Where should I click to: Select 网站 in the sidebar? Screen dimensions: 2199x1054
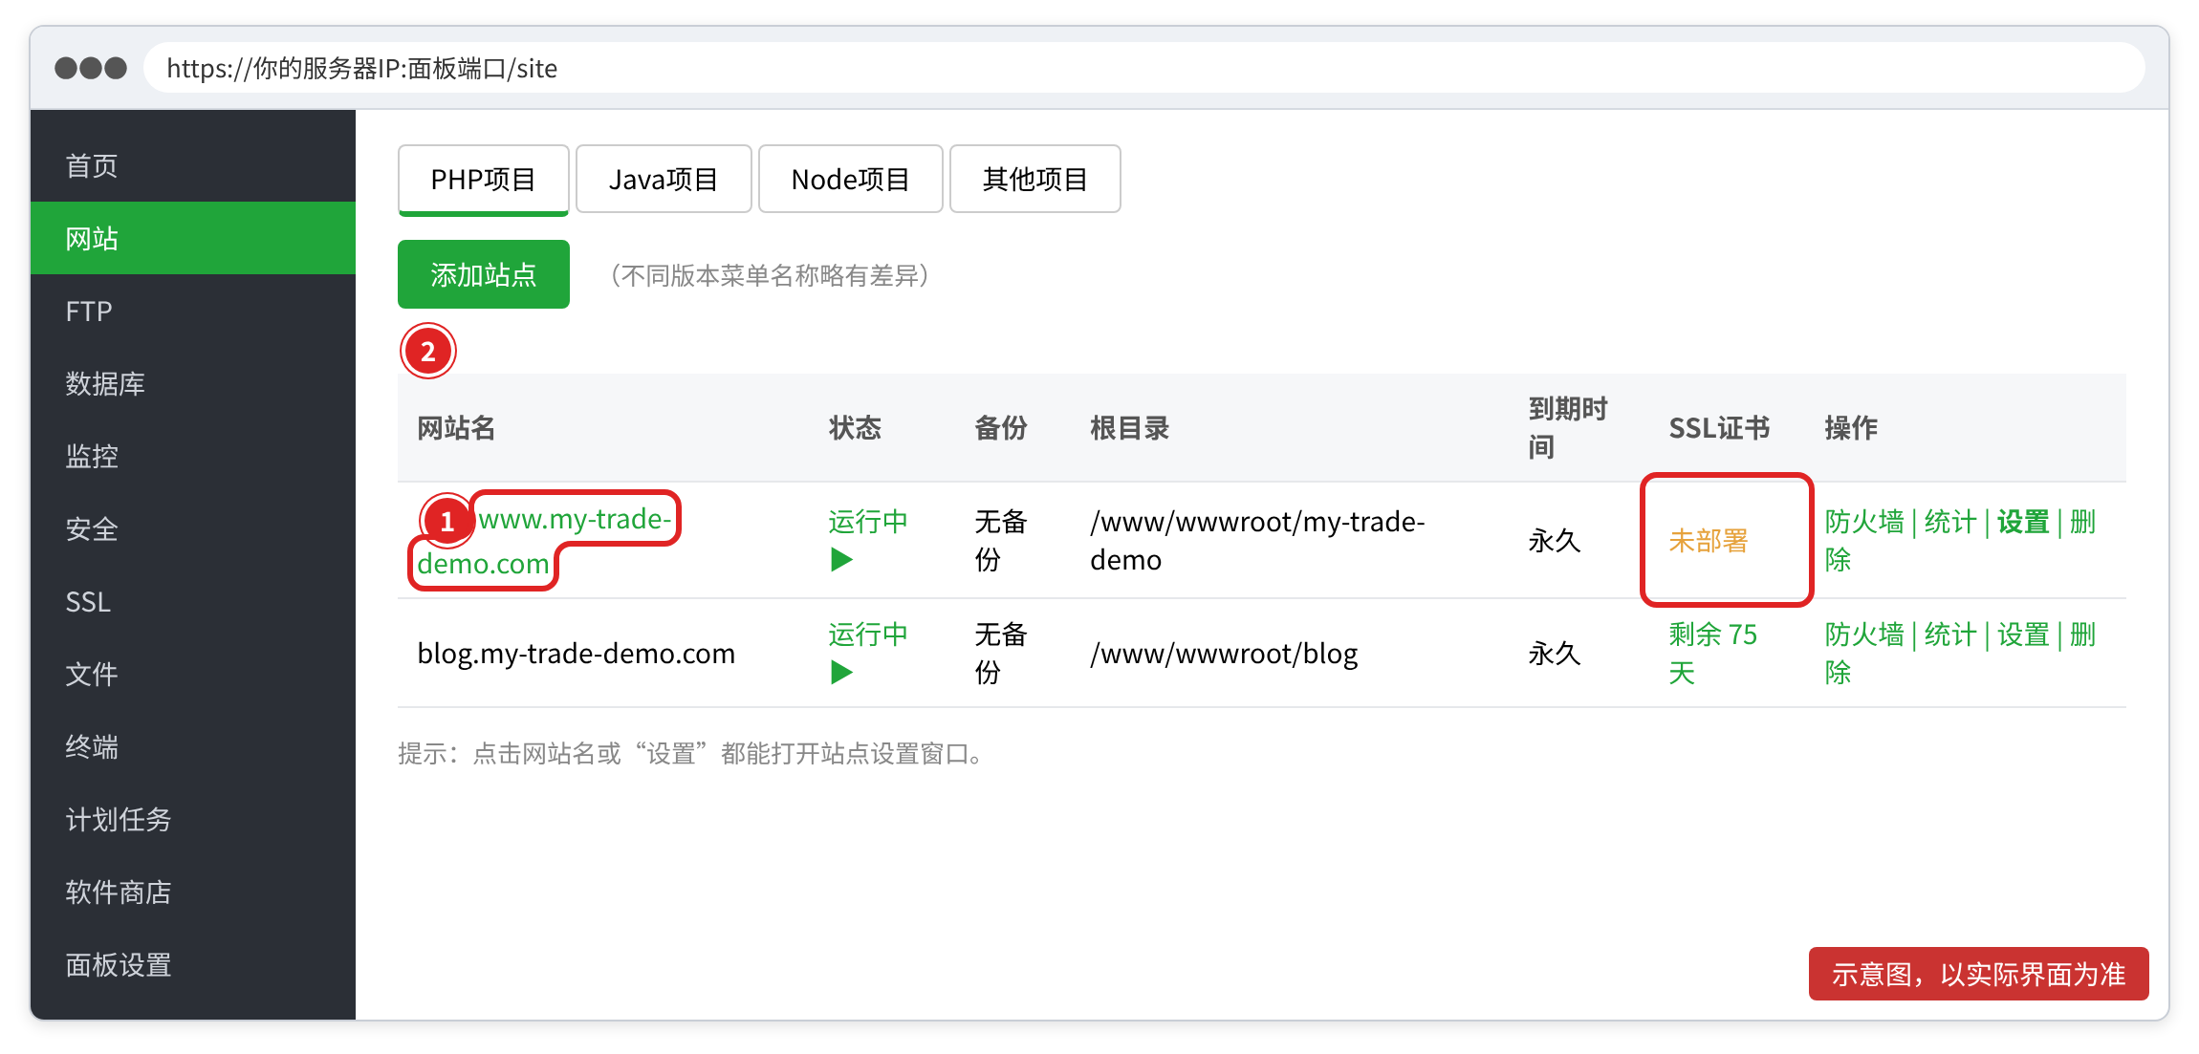point(192,238)
